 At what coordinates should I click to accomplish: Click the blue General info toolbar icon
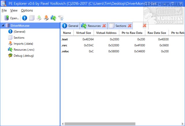pyautogui.click(x=25, y=18)
